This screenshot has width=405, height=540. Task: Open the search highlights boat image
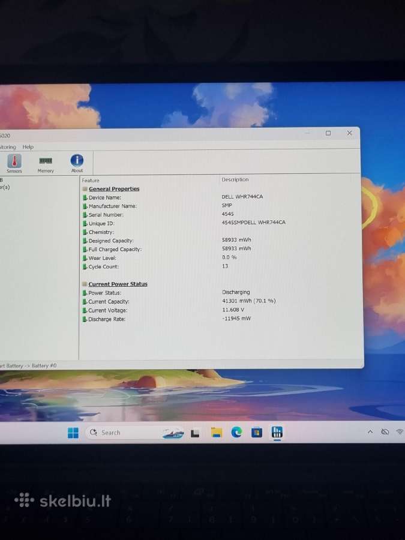(173, 433)
